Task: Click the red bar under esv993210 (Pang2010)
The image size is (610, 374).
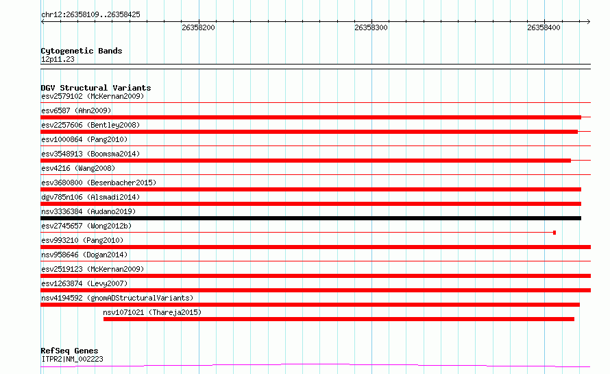Action: [x=315, y=247]
